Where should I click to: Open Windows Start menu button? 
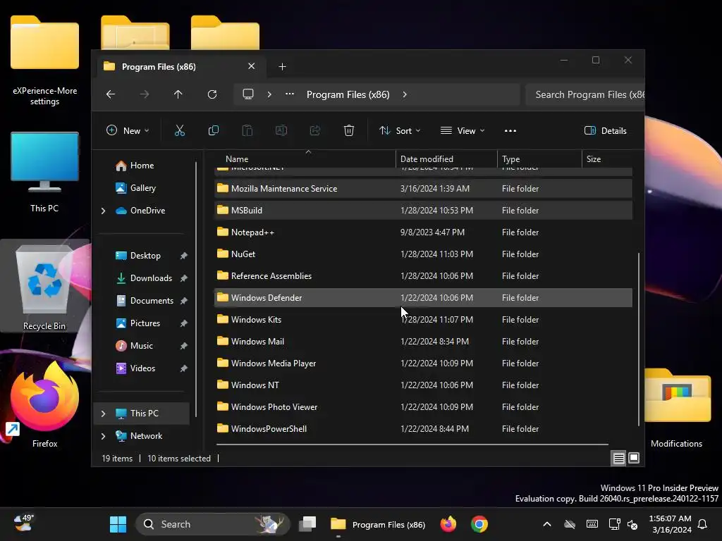click(118, 524)
